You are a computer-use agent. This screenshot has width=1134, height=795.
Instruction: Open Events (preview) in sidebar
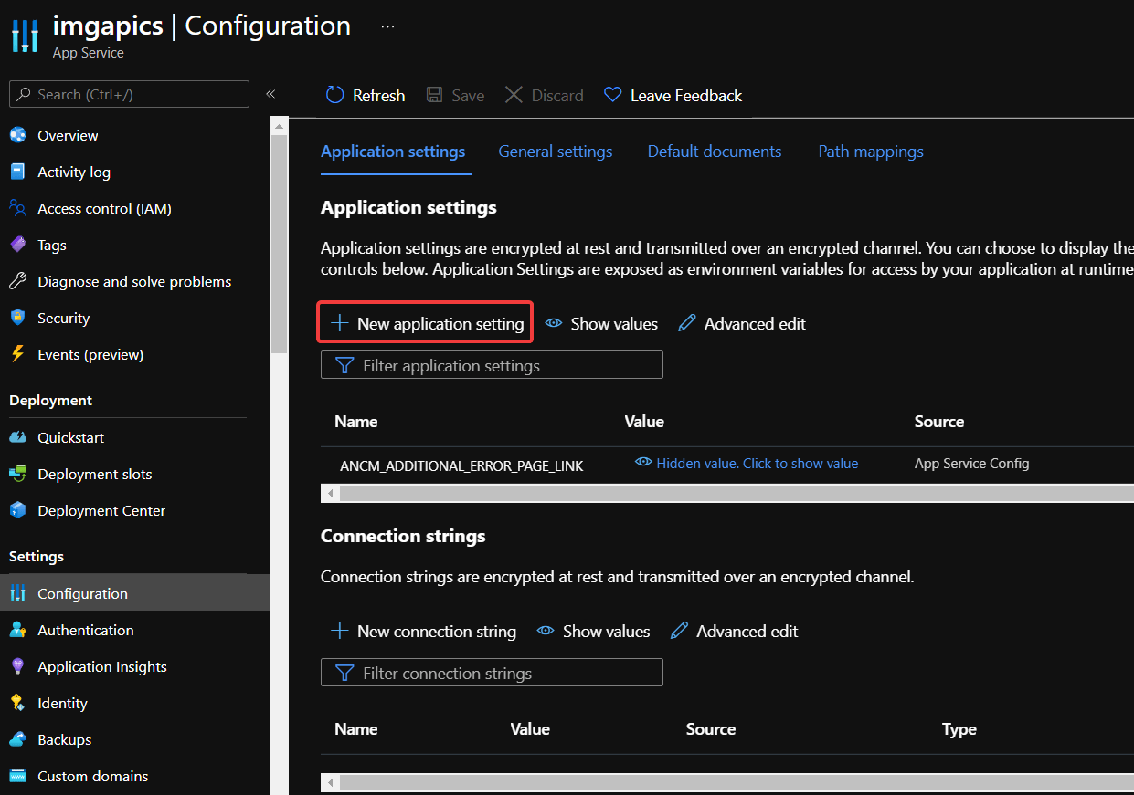coord(90,355)
